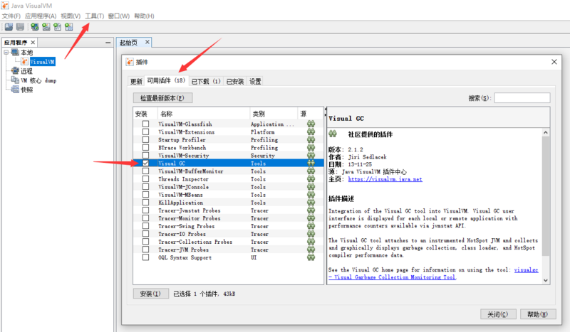Click the community icon for BTrace Workbench row
This screenshot has width=570, height=332.
pos(311,147)
